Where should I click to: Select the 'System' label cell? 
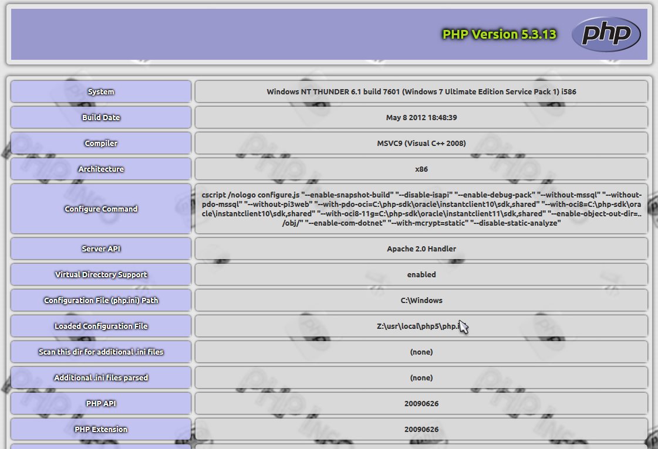click(101, 91)
